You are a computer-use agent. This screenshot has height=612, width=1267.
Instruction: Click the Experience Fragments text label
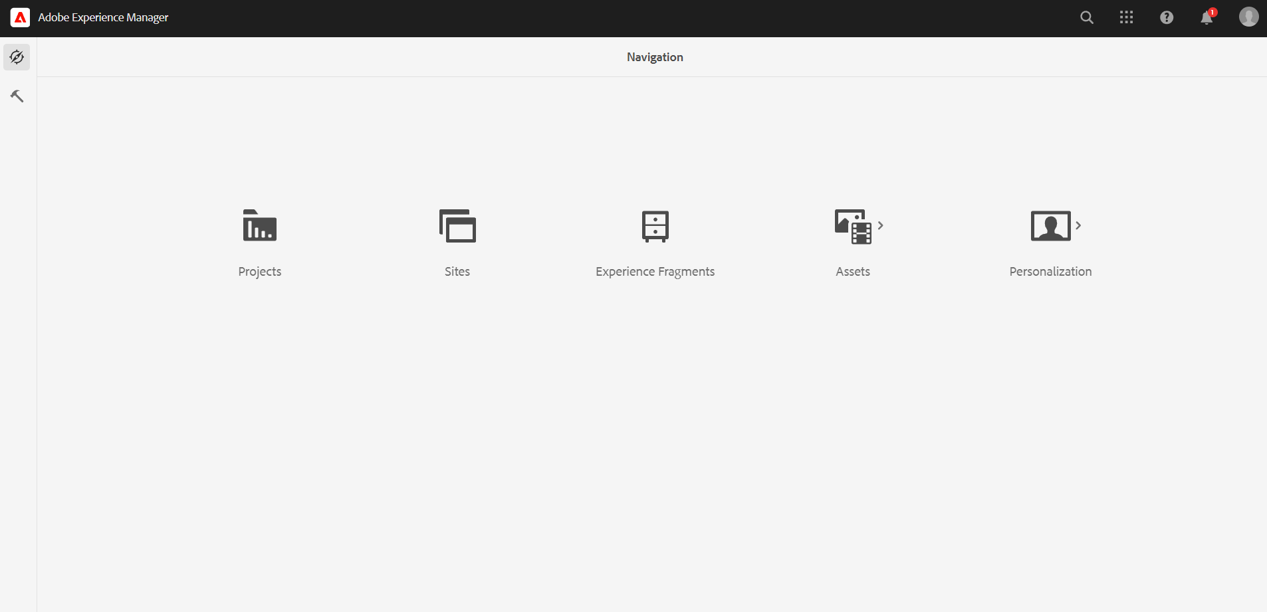tap(655, 272)
